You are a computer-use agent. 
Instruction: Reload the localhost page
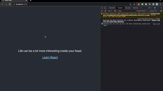(x=10, y=4)
